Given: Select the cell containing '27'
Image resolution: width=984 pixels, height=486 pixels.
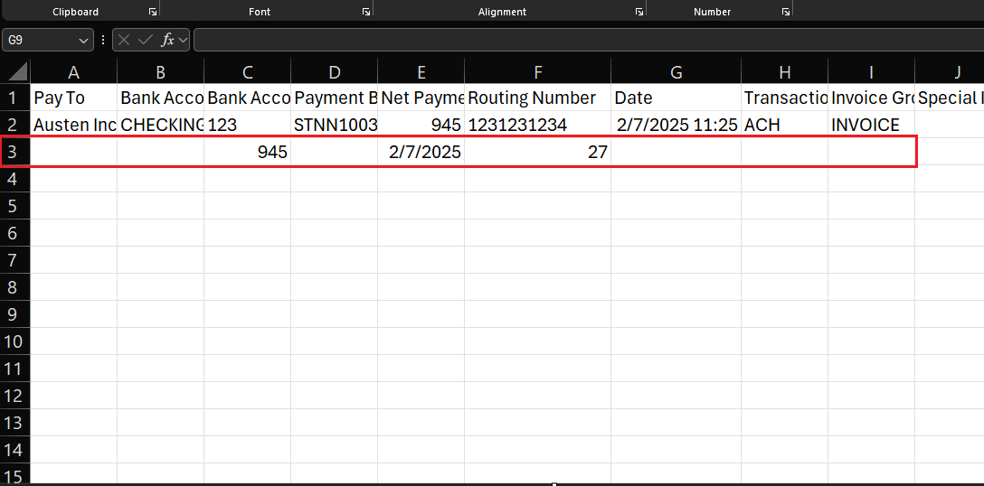Looking at the screenshot, I should pyautogui.click(x=538, y=152).
